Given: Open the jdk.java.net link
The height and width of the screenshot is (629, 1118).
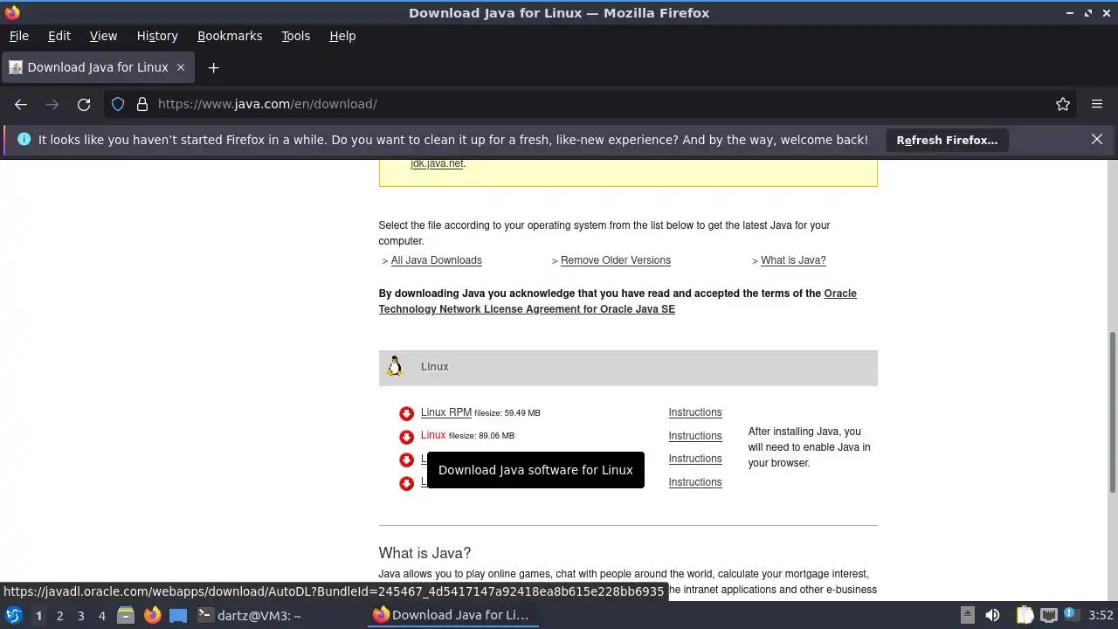Looking at the screenshot, I should coord(437,163).
